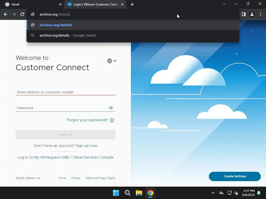This screenshot has height=199, width=266.
Task: Open the notification bell icon
Action: click(x=259, y=193)
